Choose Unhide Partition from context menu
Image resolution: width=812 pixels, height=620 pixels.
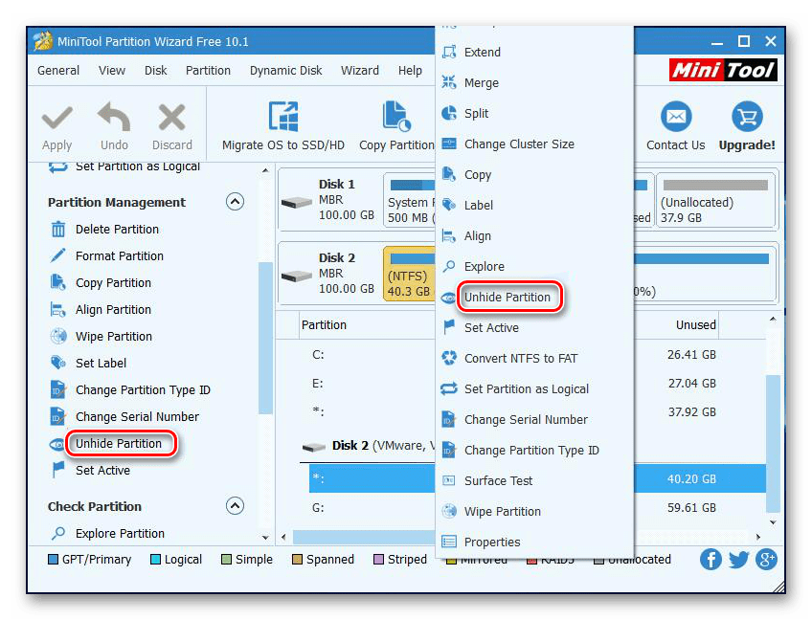point(507,297)
